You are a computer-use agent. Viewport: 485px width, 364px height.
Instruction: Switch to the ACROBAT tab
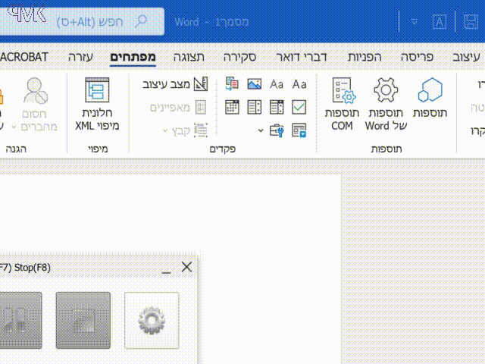[x=24, y=57]
